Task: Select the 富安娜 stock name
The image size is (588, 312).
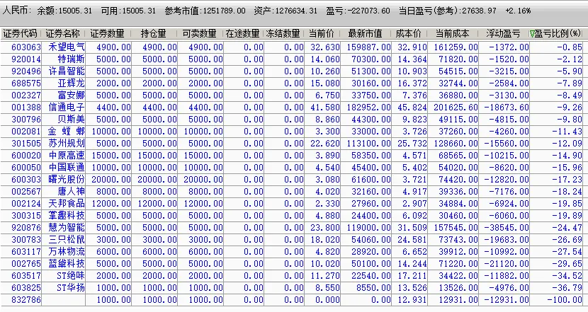Action: tap(71, 95)
